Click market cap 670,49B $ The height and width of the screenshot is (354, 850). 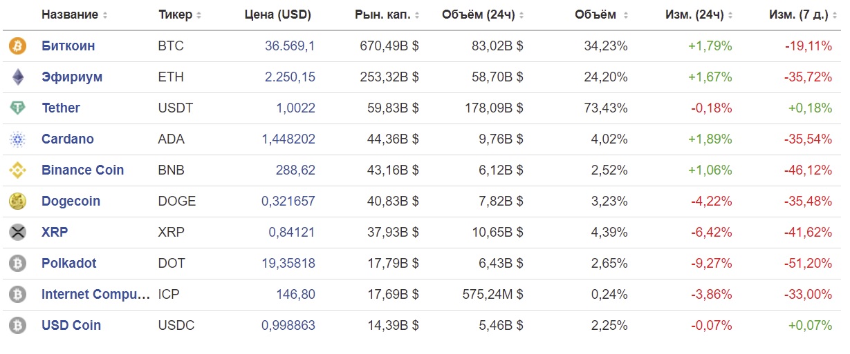click(389, 46)
